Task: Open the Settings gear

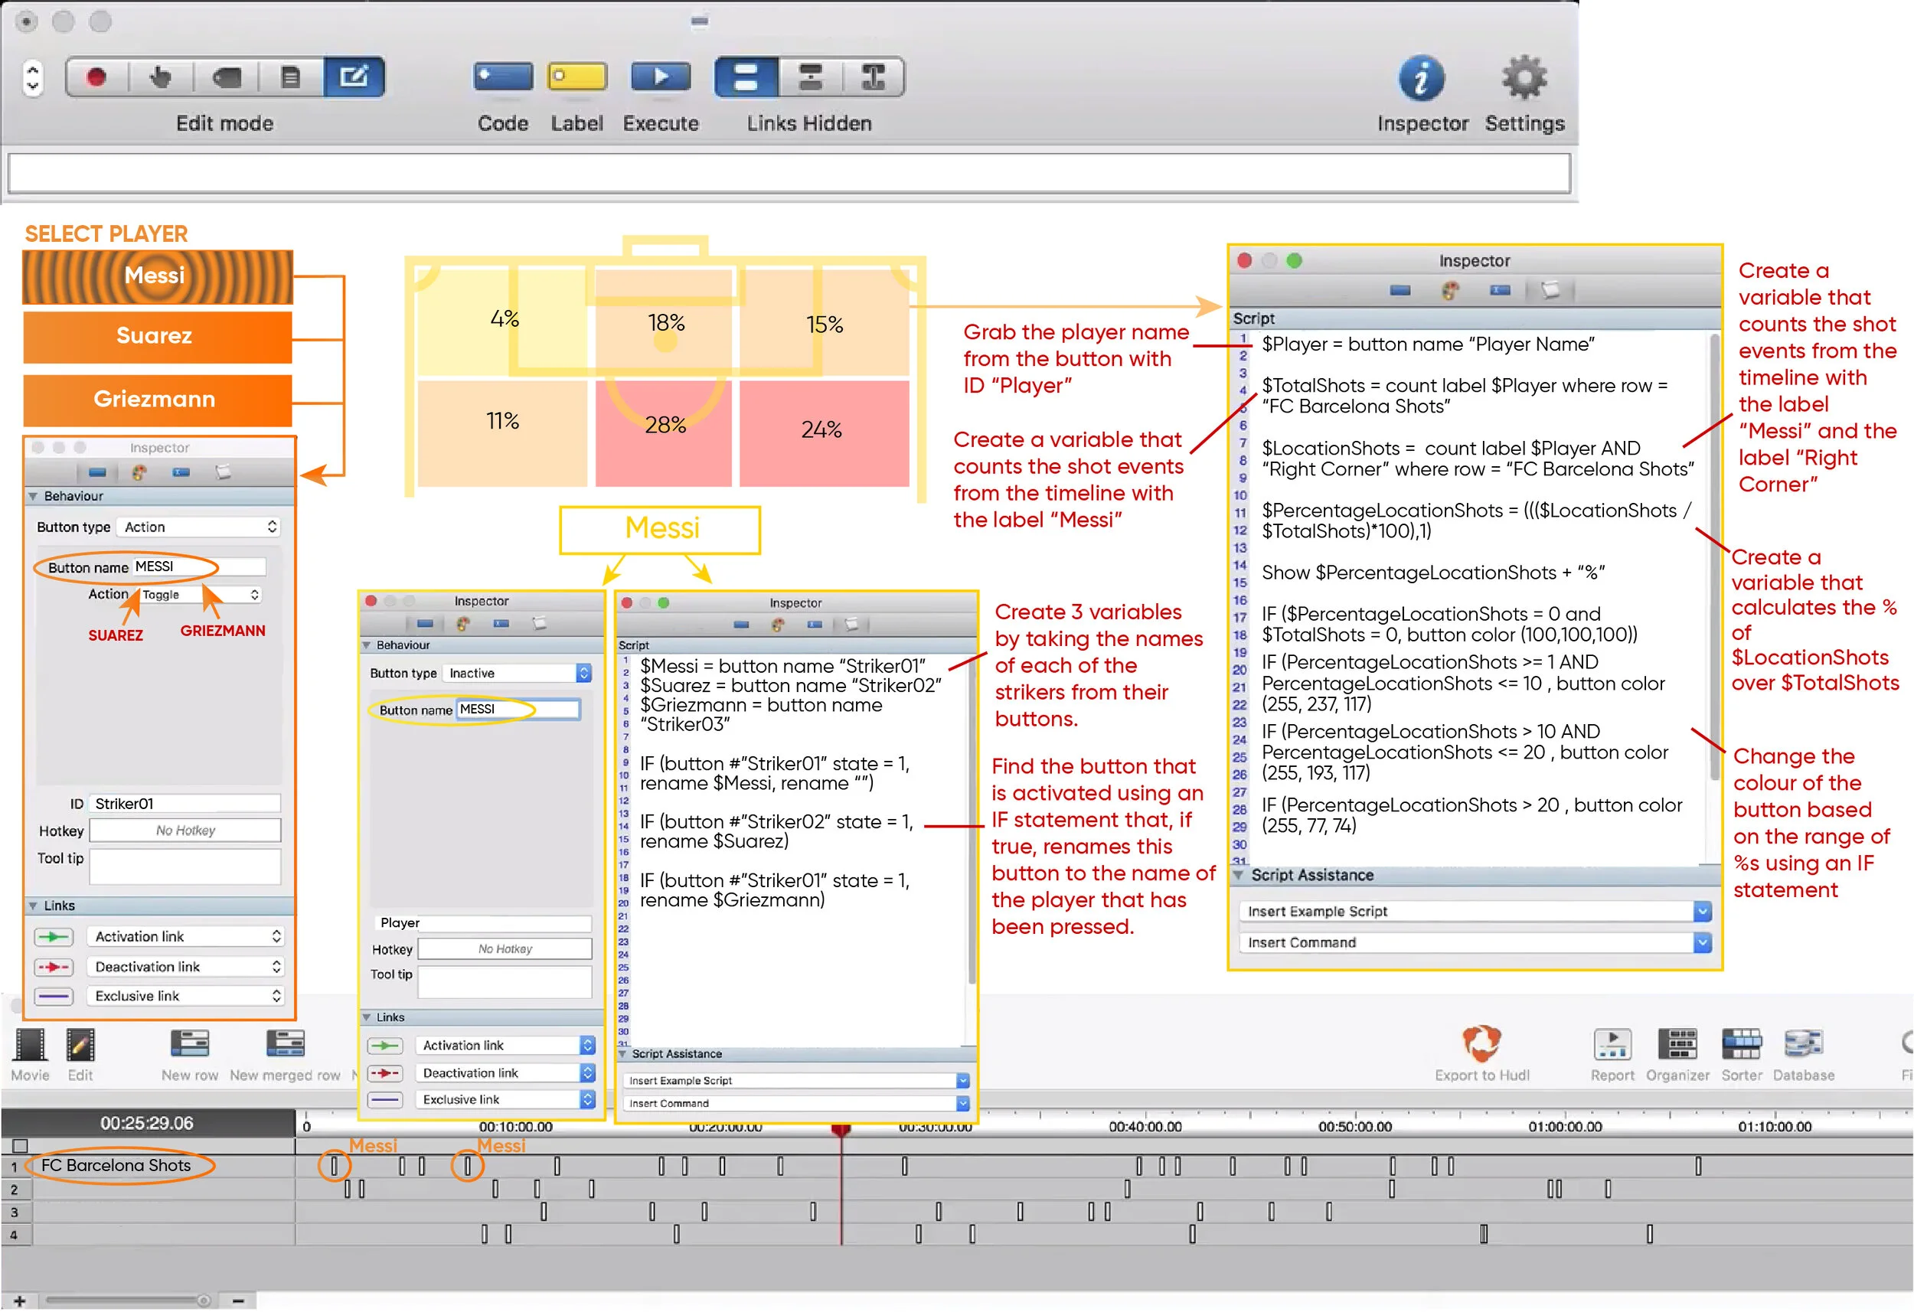Action: click(1524, 79)
